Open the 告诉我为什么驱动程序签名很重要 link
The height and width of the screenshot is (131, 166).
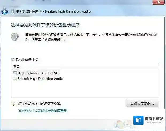42,110
